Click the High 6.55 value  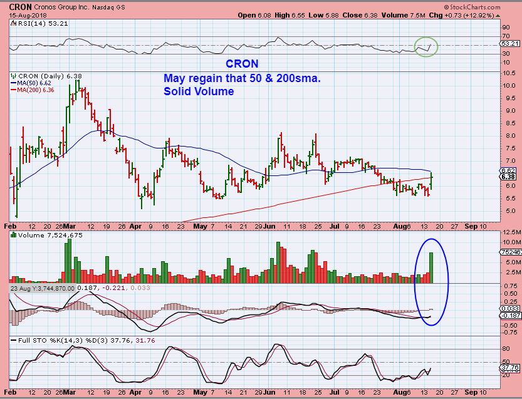290,15
